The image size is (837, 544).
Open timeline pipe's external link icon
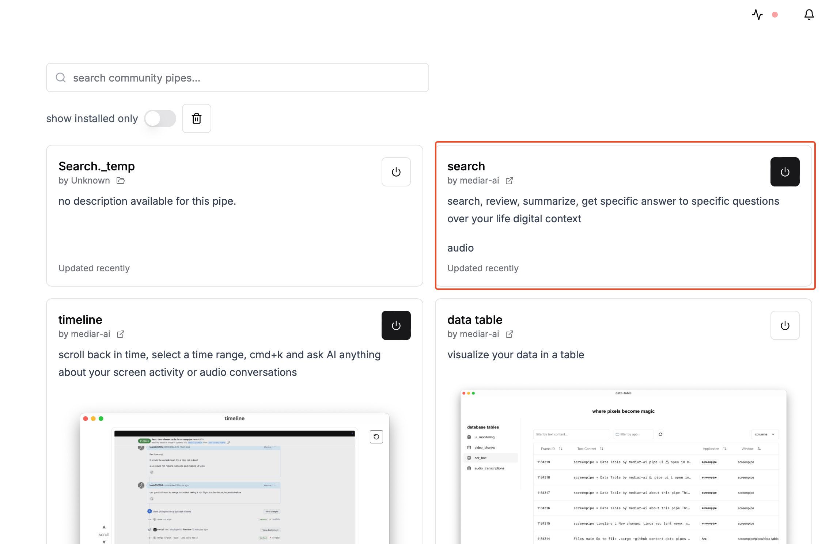121,334
